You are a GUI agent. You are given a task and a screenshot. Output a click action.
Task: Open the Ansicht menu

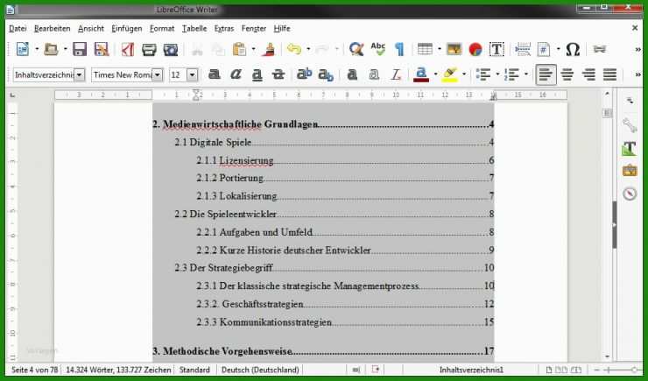[x=91, y=29]
